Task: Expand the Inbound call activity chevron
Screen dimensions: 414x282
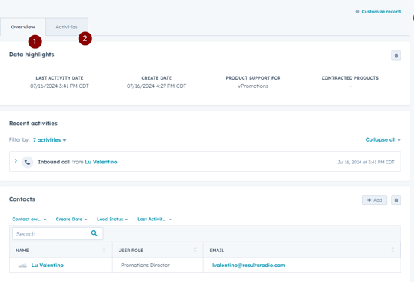Action: click(16, 161)
